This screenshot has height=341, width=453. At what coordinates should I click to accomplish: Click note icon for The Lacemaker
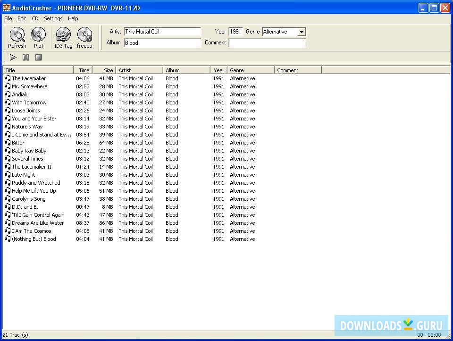pos(8,78)
